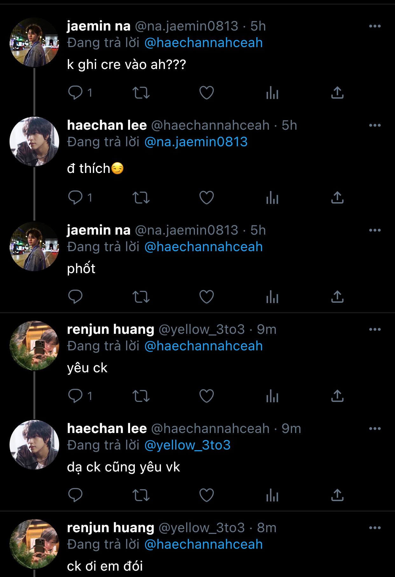The width and height of the screenshot is (395, 577).
Task: Open reply on jaemin na's "phốt" tweet
Action: (75, 297)
